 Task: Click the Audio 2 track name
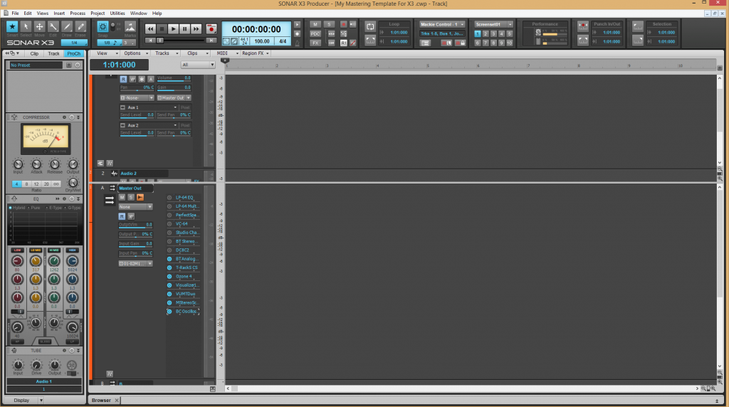[x=128, y=173]
